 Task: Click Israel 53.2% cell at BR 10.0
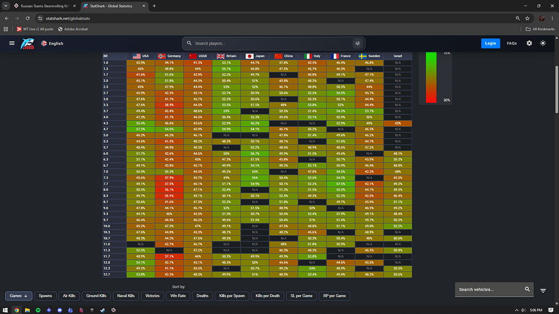397,226
